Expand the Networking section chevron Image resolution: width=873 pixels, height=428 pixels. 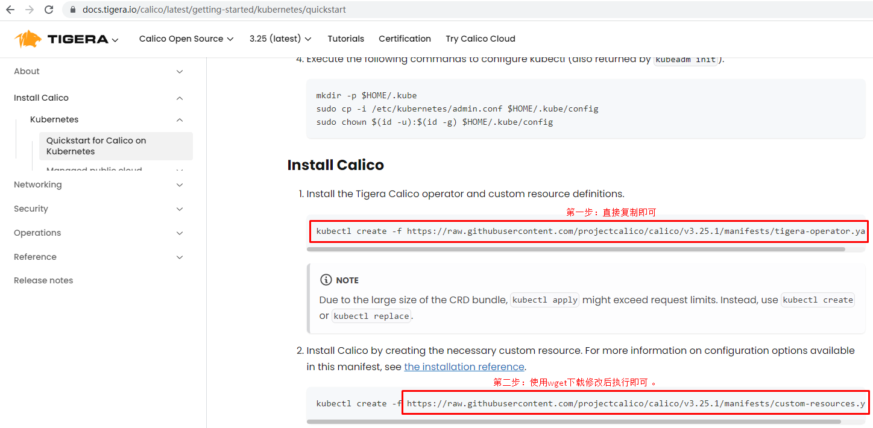click(180, 185)
